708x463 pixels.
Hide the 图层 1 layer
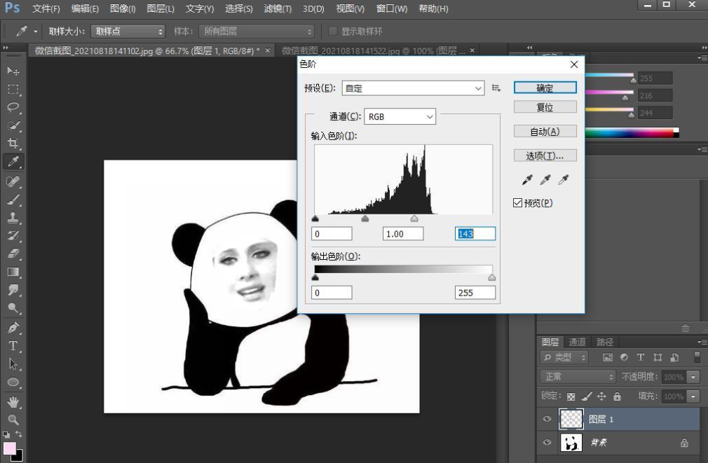(x=547, y=419)
